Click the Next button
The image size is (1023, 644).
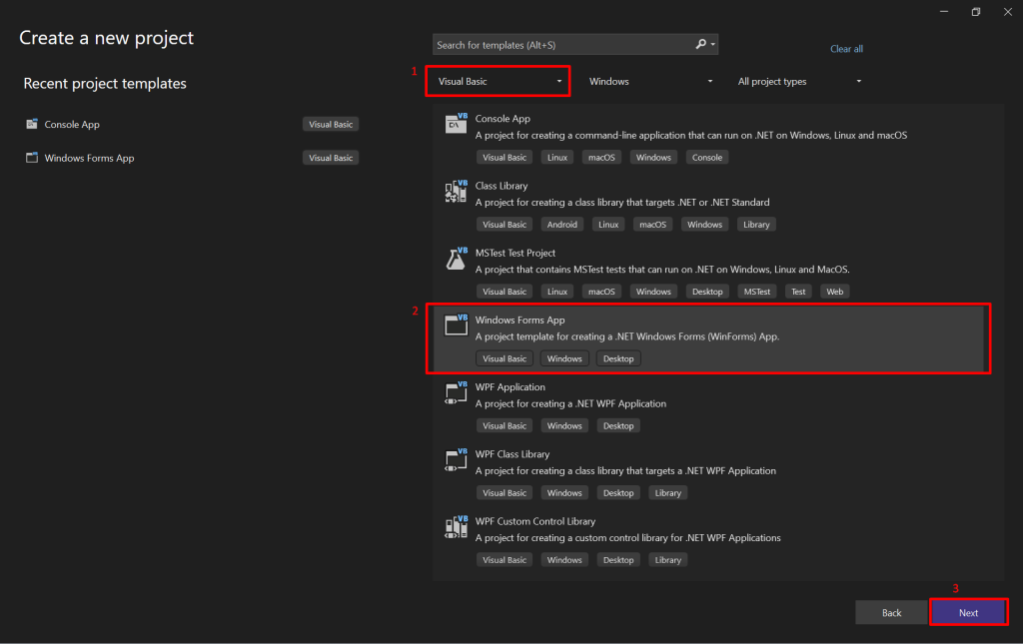tap(969, 613)
